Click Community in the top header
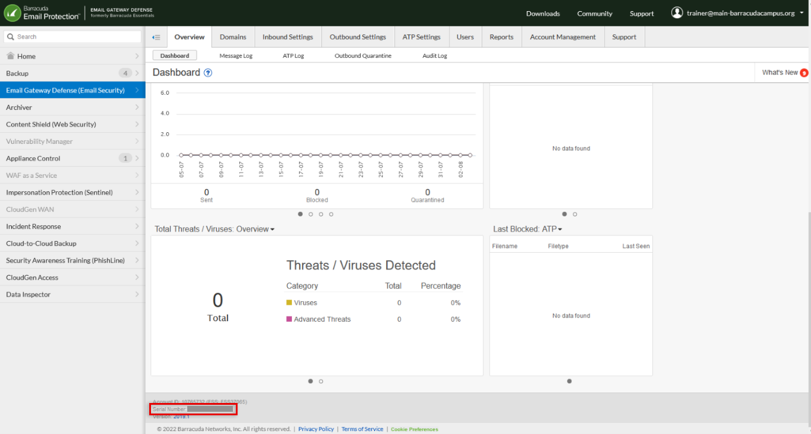Image resolution: width=811 pixels, height=434 pixels. coord(594,13)
